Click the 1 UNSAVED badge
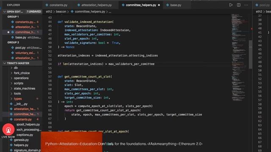The height and width of the screenshot is (152, 271). pos(34,11)
